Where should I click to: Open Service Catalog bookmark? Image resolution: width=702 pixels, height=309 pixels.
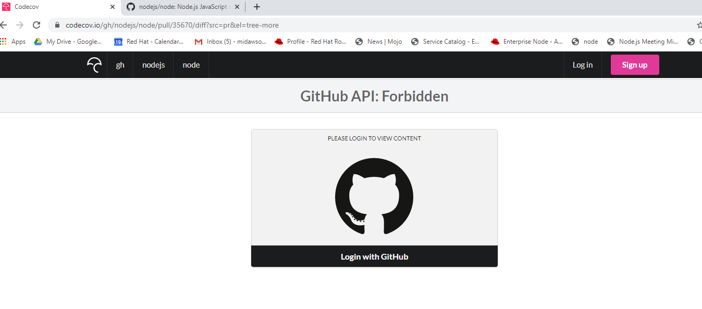coord(446,42)
